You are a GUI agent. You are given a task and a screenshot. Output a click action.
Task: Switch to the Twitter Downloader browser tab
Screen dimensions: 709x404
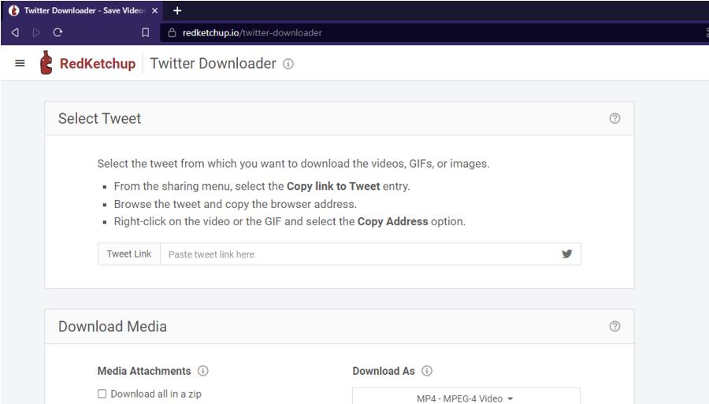click(84, 10)
